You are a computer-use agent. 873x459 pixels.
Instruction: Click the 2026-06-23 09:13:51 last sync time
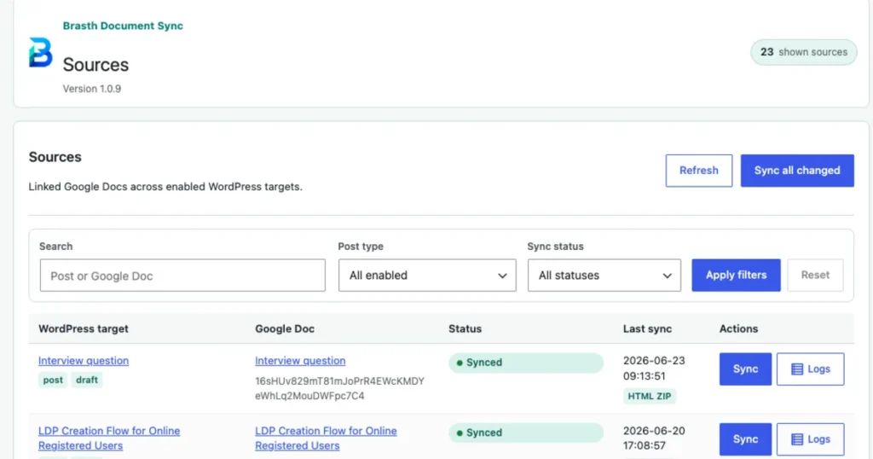pyautogui.click(x=654, y=369)
